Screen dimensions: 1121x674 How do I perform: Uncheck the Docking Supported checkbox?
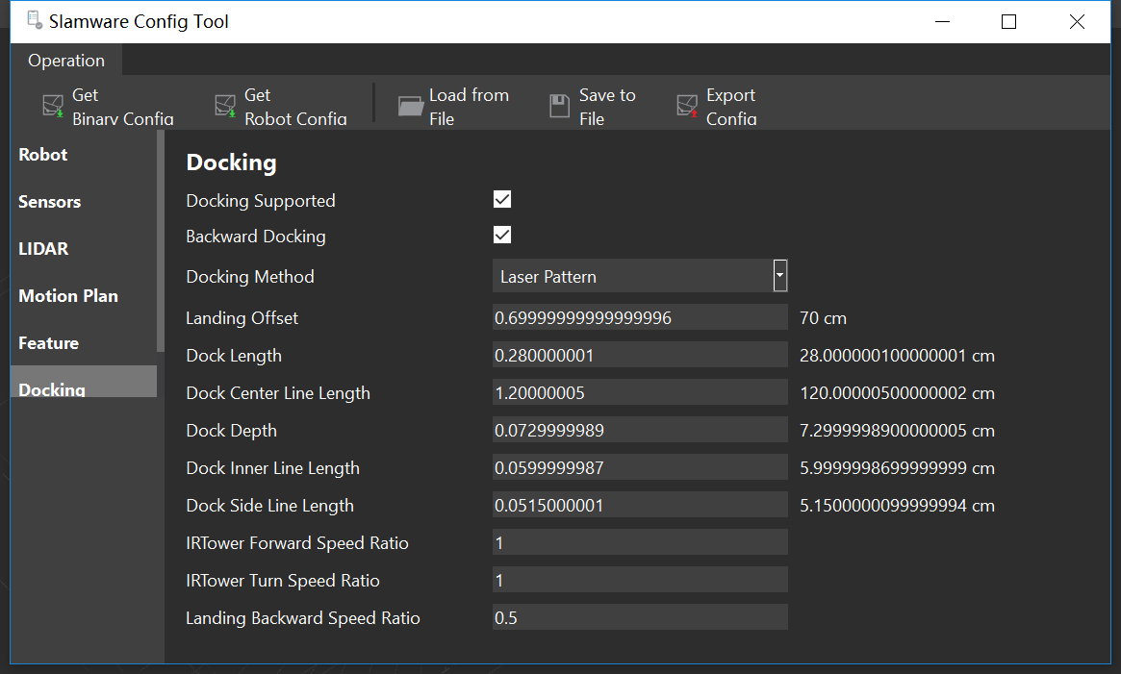[x=502, y=199]
